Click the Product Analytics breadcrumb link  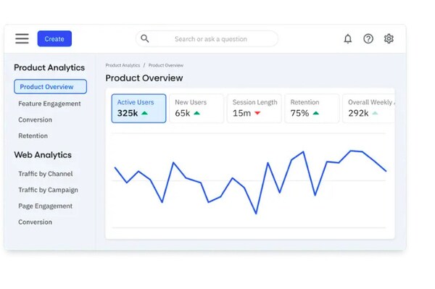point(123,65)
